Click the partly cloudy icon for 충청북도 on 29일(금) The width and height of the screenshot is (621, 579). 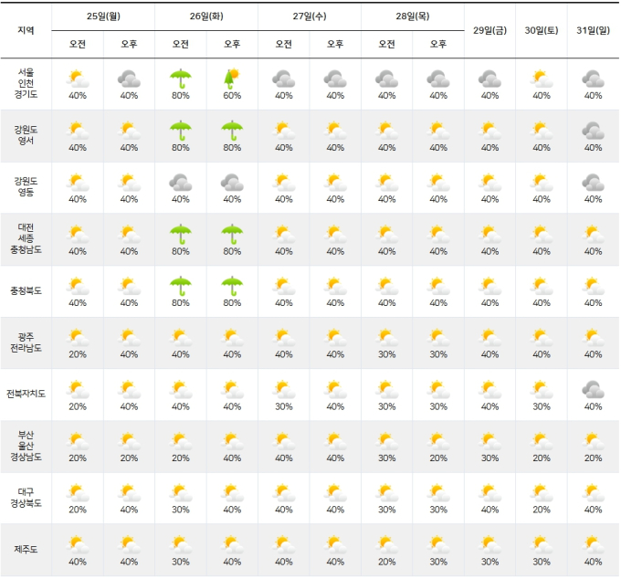click(489, 286)
